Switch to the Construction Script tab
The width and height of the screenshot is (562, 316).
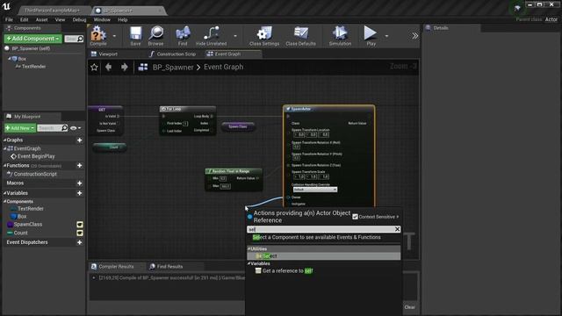tap(172, 54)
